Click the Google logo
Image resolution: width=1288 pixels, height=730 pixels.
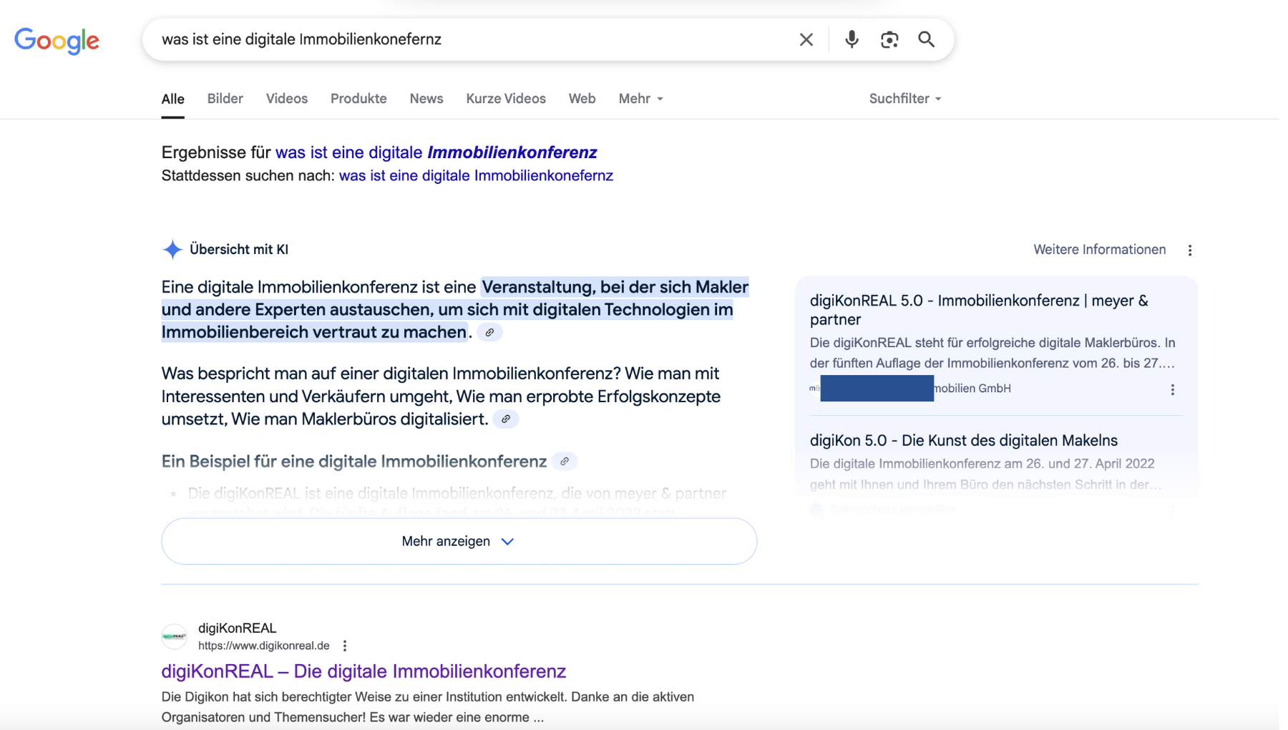pyautogui.click(x=57, y=41)
